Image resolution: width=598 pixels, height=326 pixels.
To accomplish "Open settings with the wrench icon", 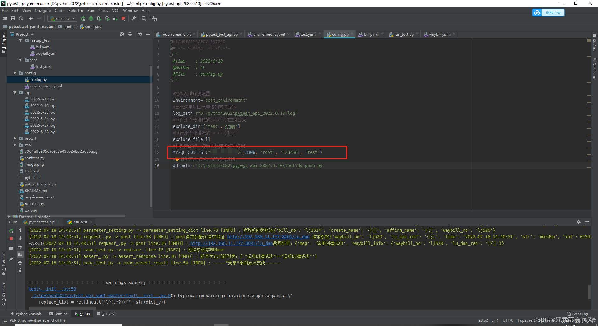I will pyautogui.click(x=134, y=19).
